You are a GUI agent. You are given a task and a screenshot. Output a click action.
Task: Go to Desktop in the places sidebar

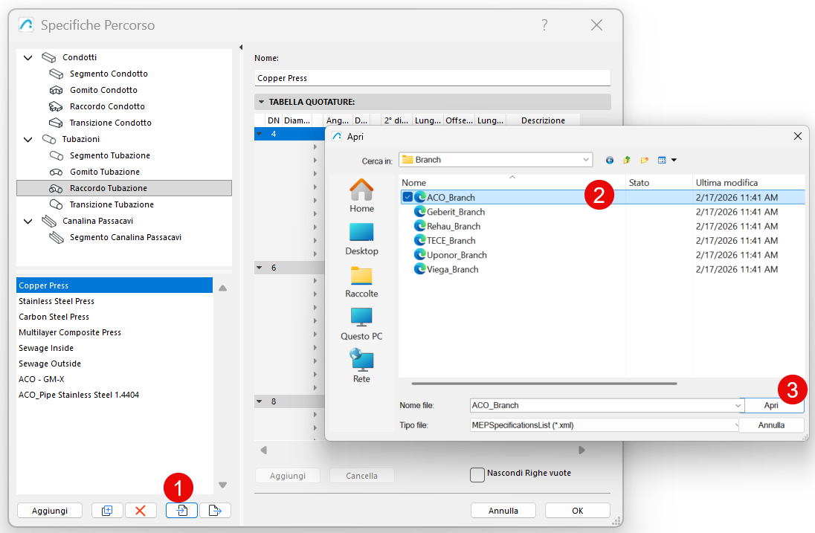(x=361, y=239)
